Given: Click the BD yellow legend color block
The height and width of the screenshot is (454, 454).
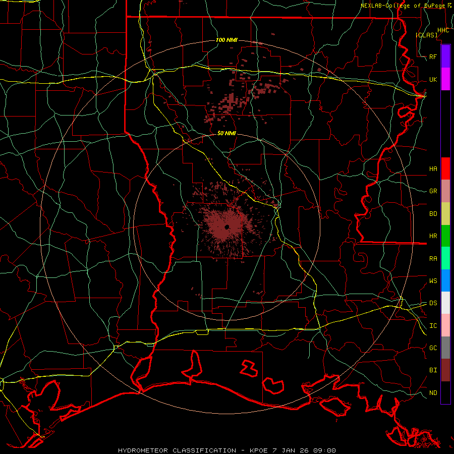Looking at the screenshot, I should point(445,214).
